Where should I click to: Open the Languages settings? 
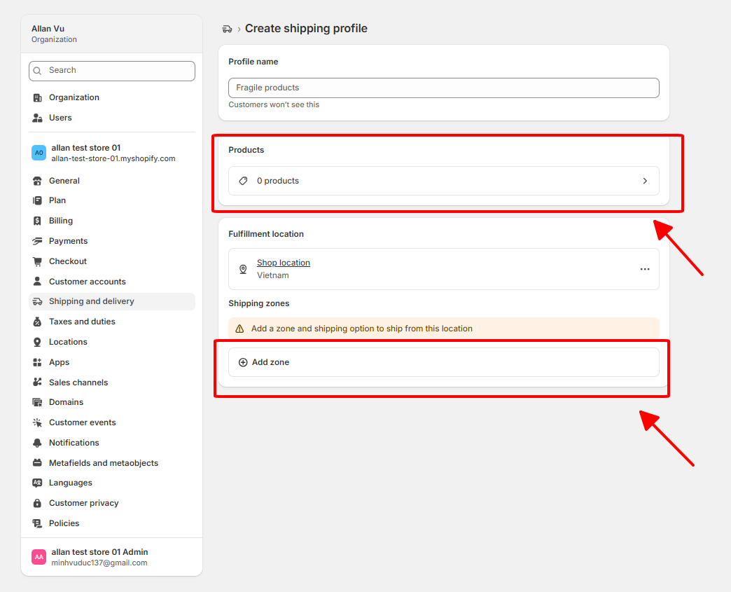(x=112, y=483)
